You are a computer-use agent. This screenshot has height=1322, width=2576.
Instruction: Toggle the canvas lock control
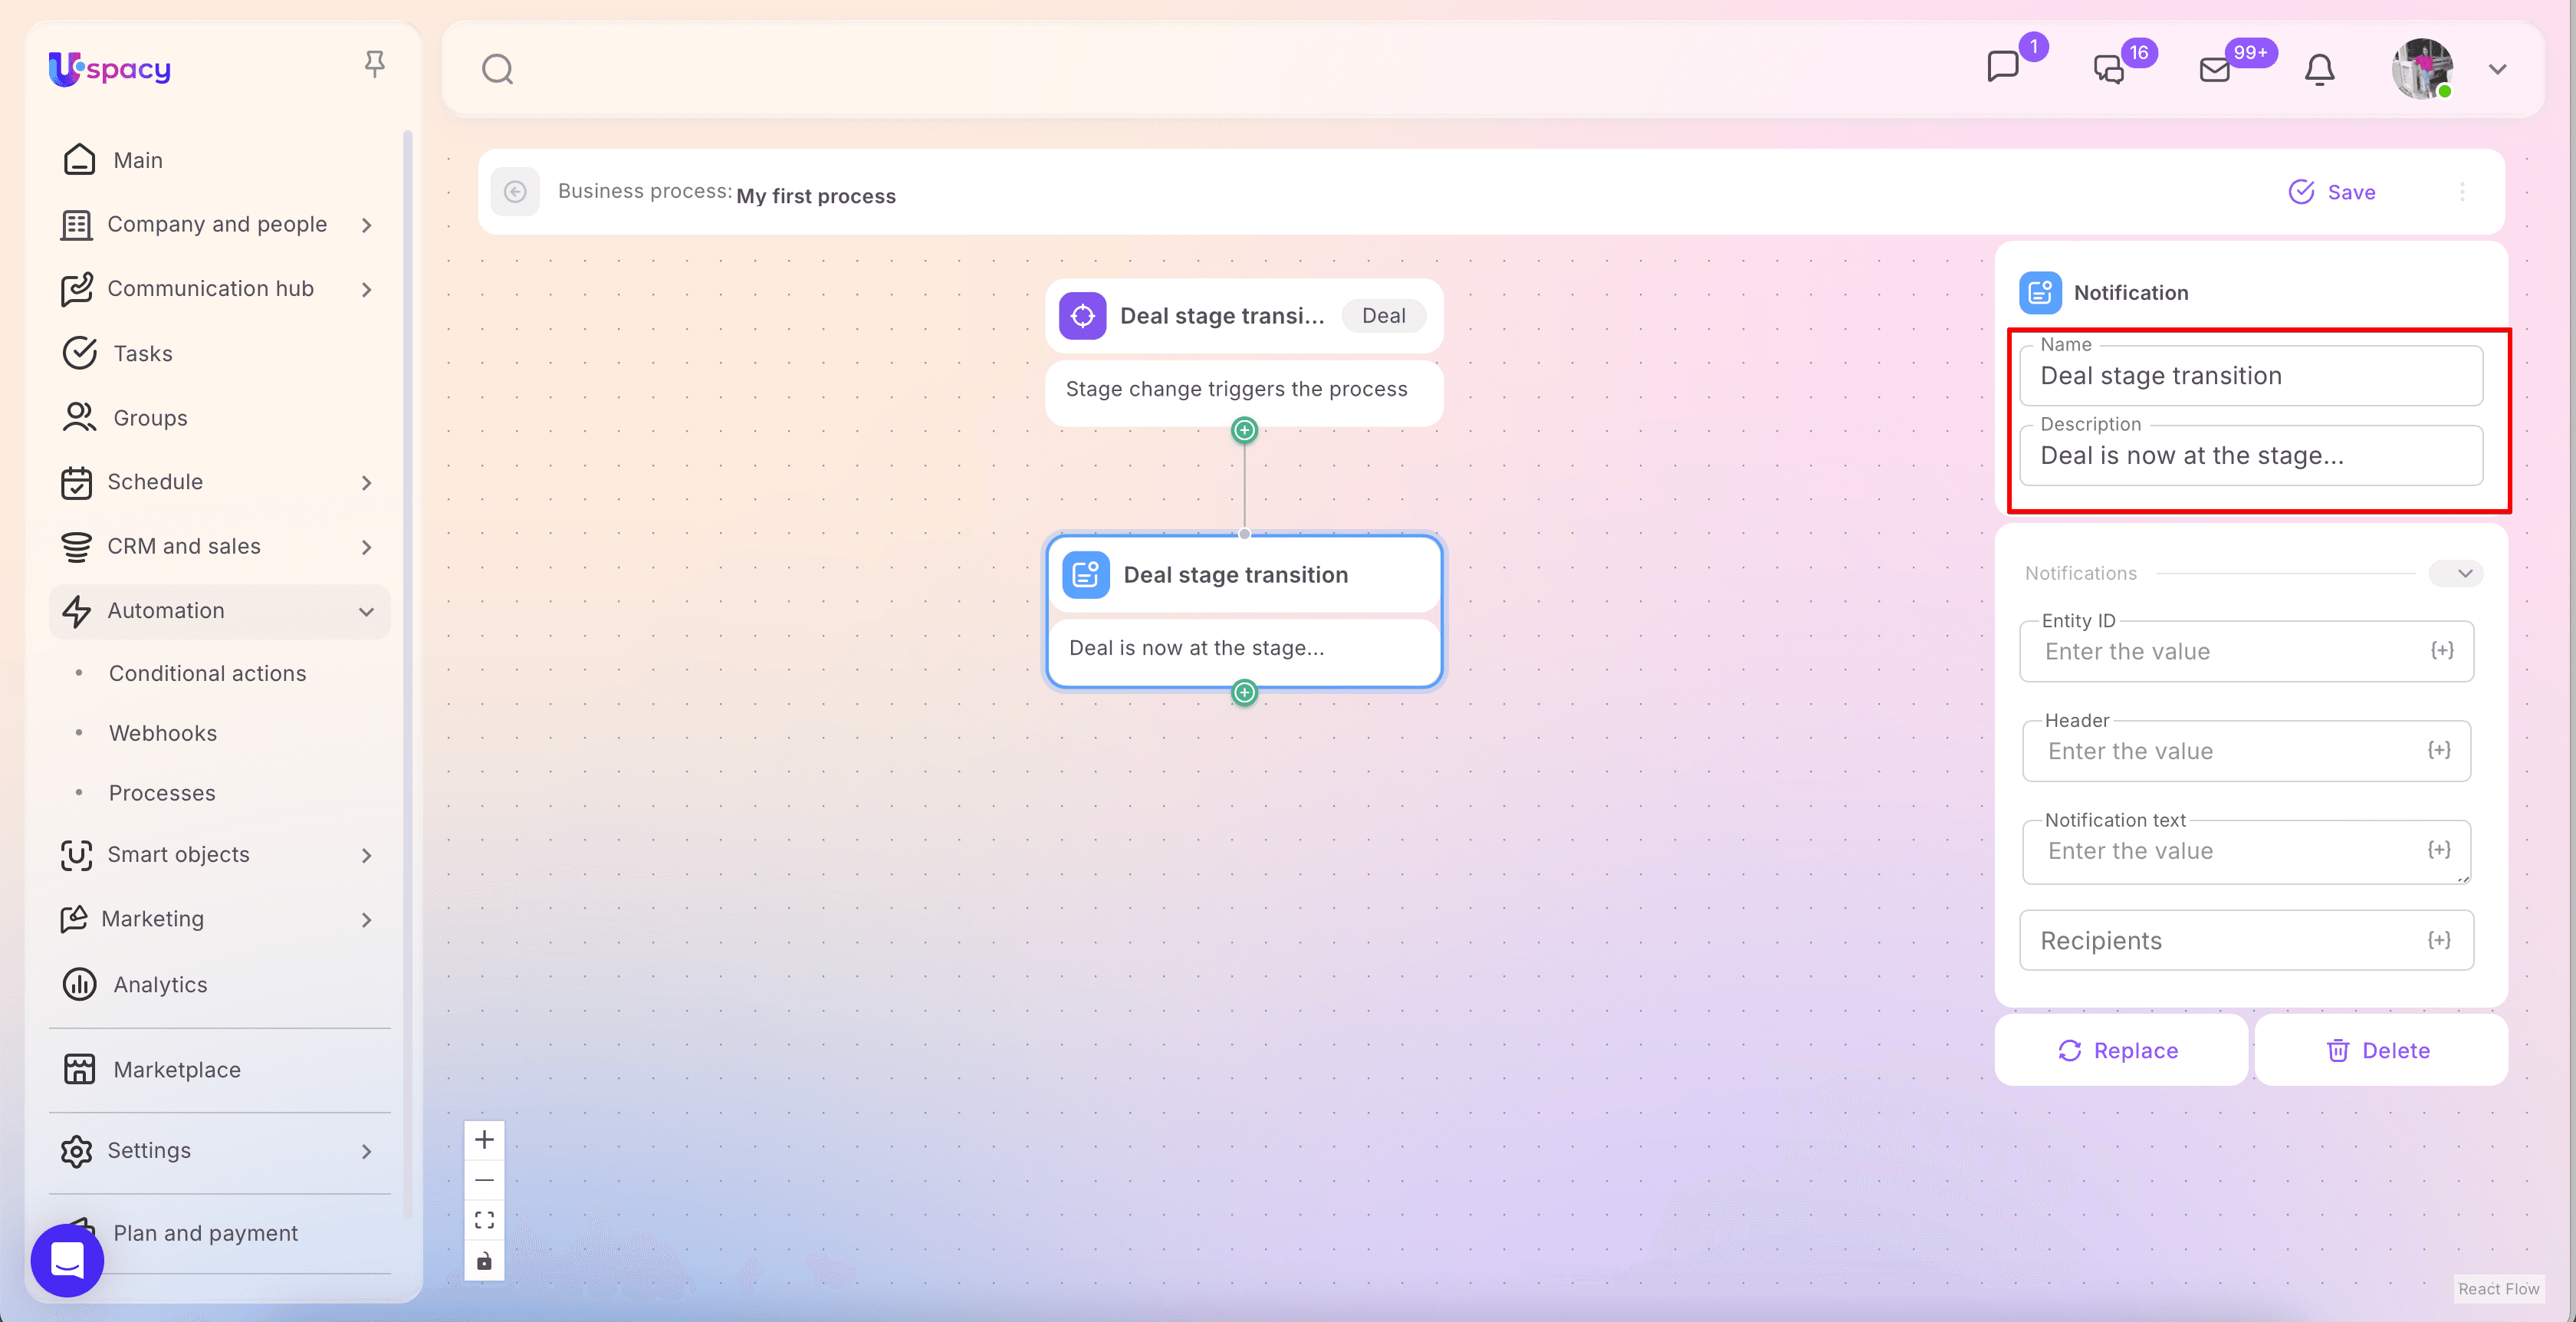(484, 1261)
